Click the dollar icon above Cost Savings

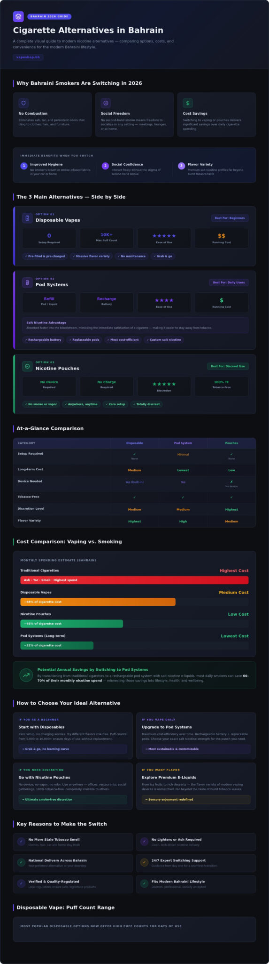tap(188, 103)
